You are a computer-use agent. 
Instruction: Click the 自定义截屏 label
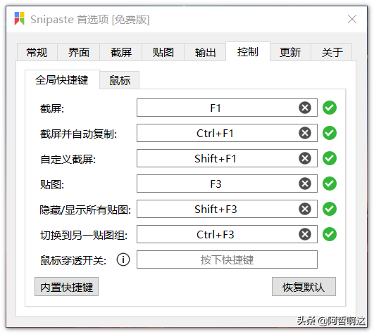68,159
